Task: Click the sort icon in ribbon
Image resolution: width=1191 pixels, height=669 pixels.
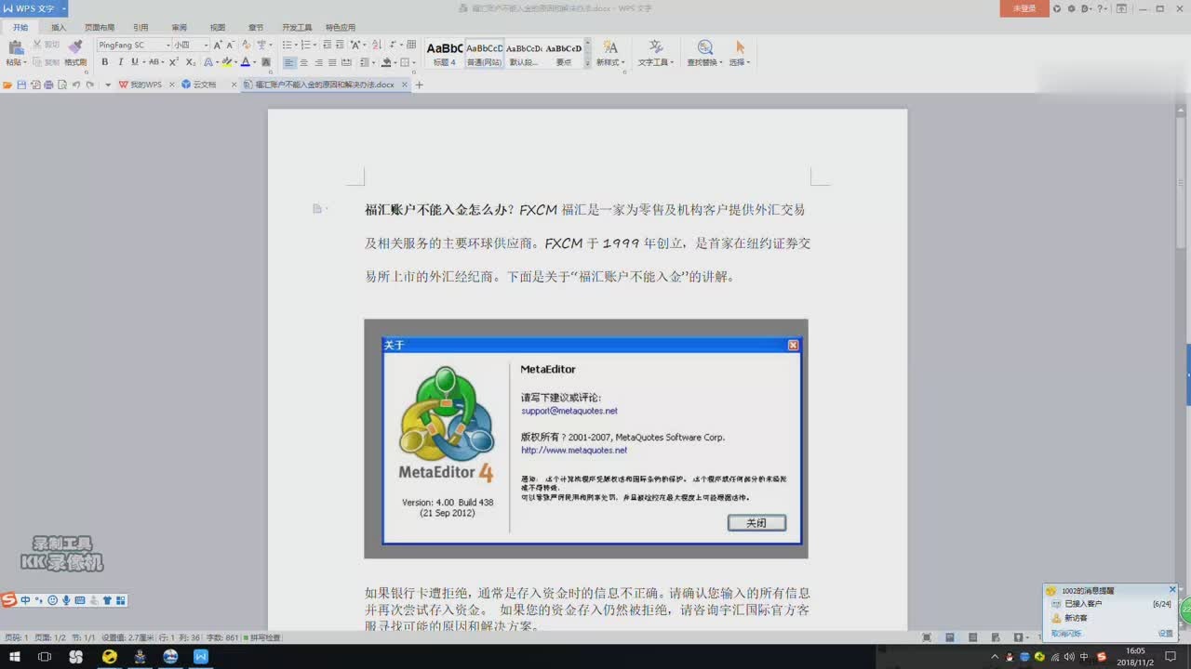Action: pyautogui.click(x=377, y=45)
